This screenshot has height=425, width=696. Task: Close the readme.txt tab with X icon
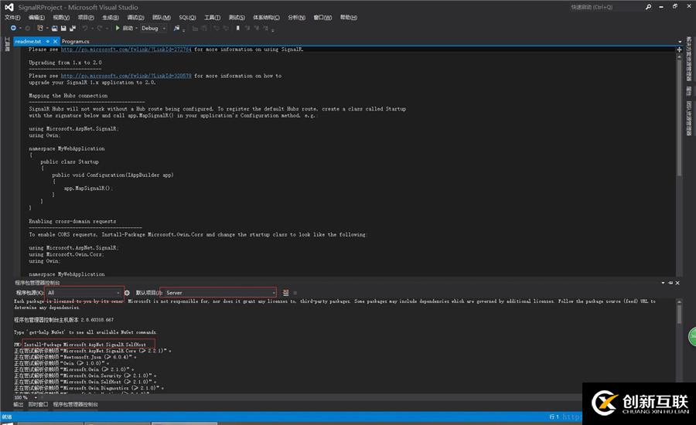[x=56, y=41]
